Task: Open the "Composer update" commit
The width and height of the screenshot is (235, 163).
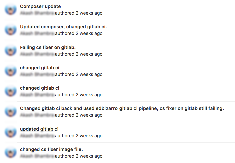Action: tap(40, 6)
